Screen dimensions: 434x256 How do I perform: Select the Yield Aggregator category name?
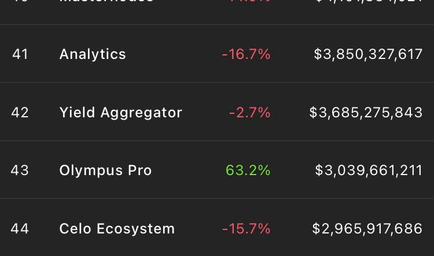click(x=121, y=113)
